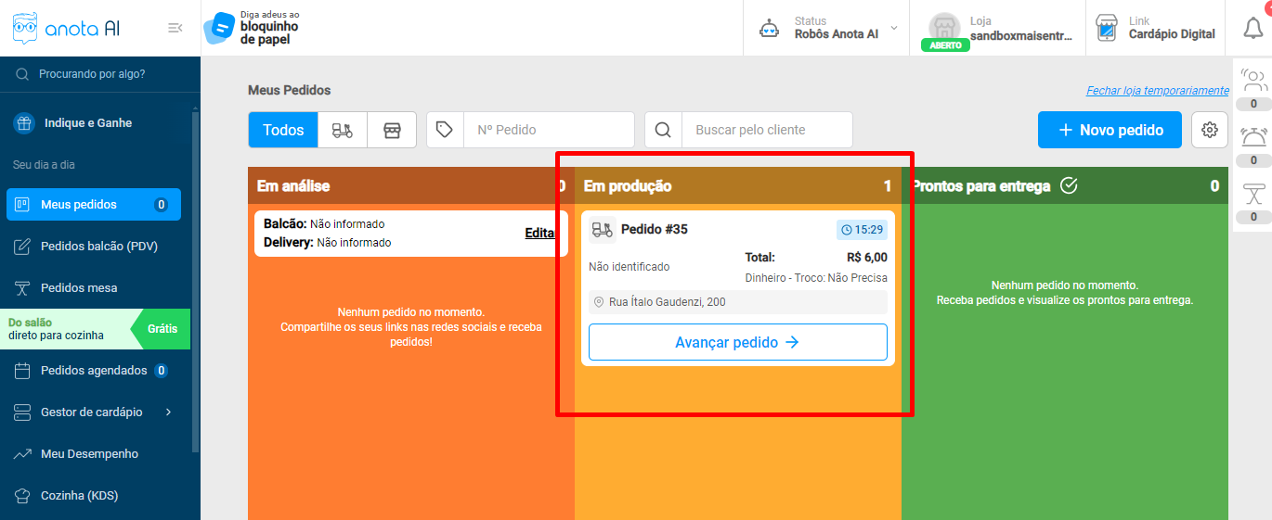Focus the Buscar pelo cliente field
Viewport: 1272px width, 520px height.
pyautogui.click(x=767, y=130)
